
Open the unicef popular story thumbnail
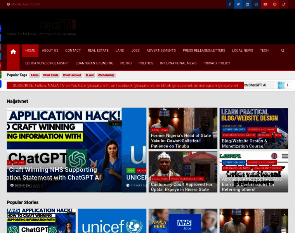click(112, 221)
